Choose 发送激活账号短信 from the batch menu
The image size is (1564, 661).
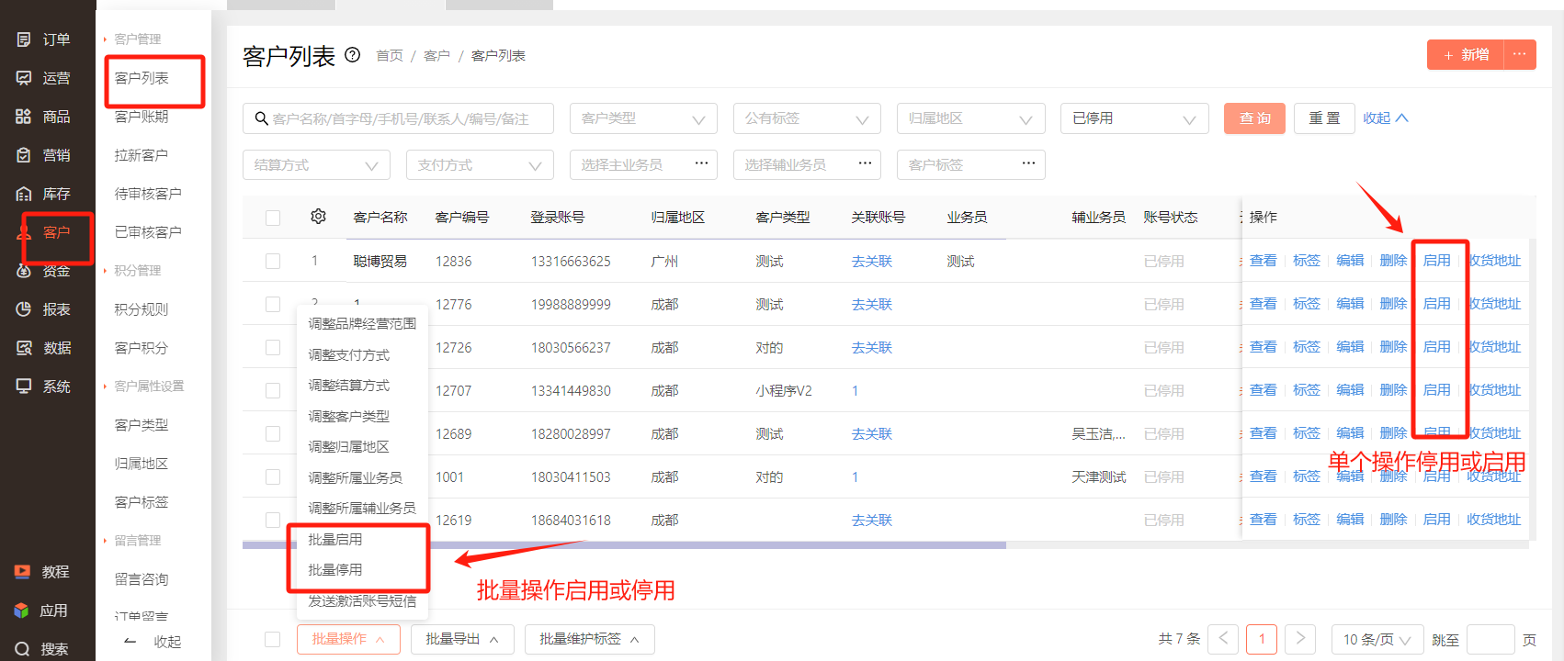click(x=362, y=600)
